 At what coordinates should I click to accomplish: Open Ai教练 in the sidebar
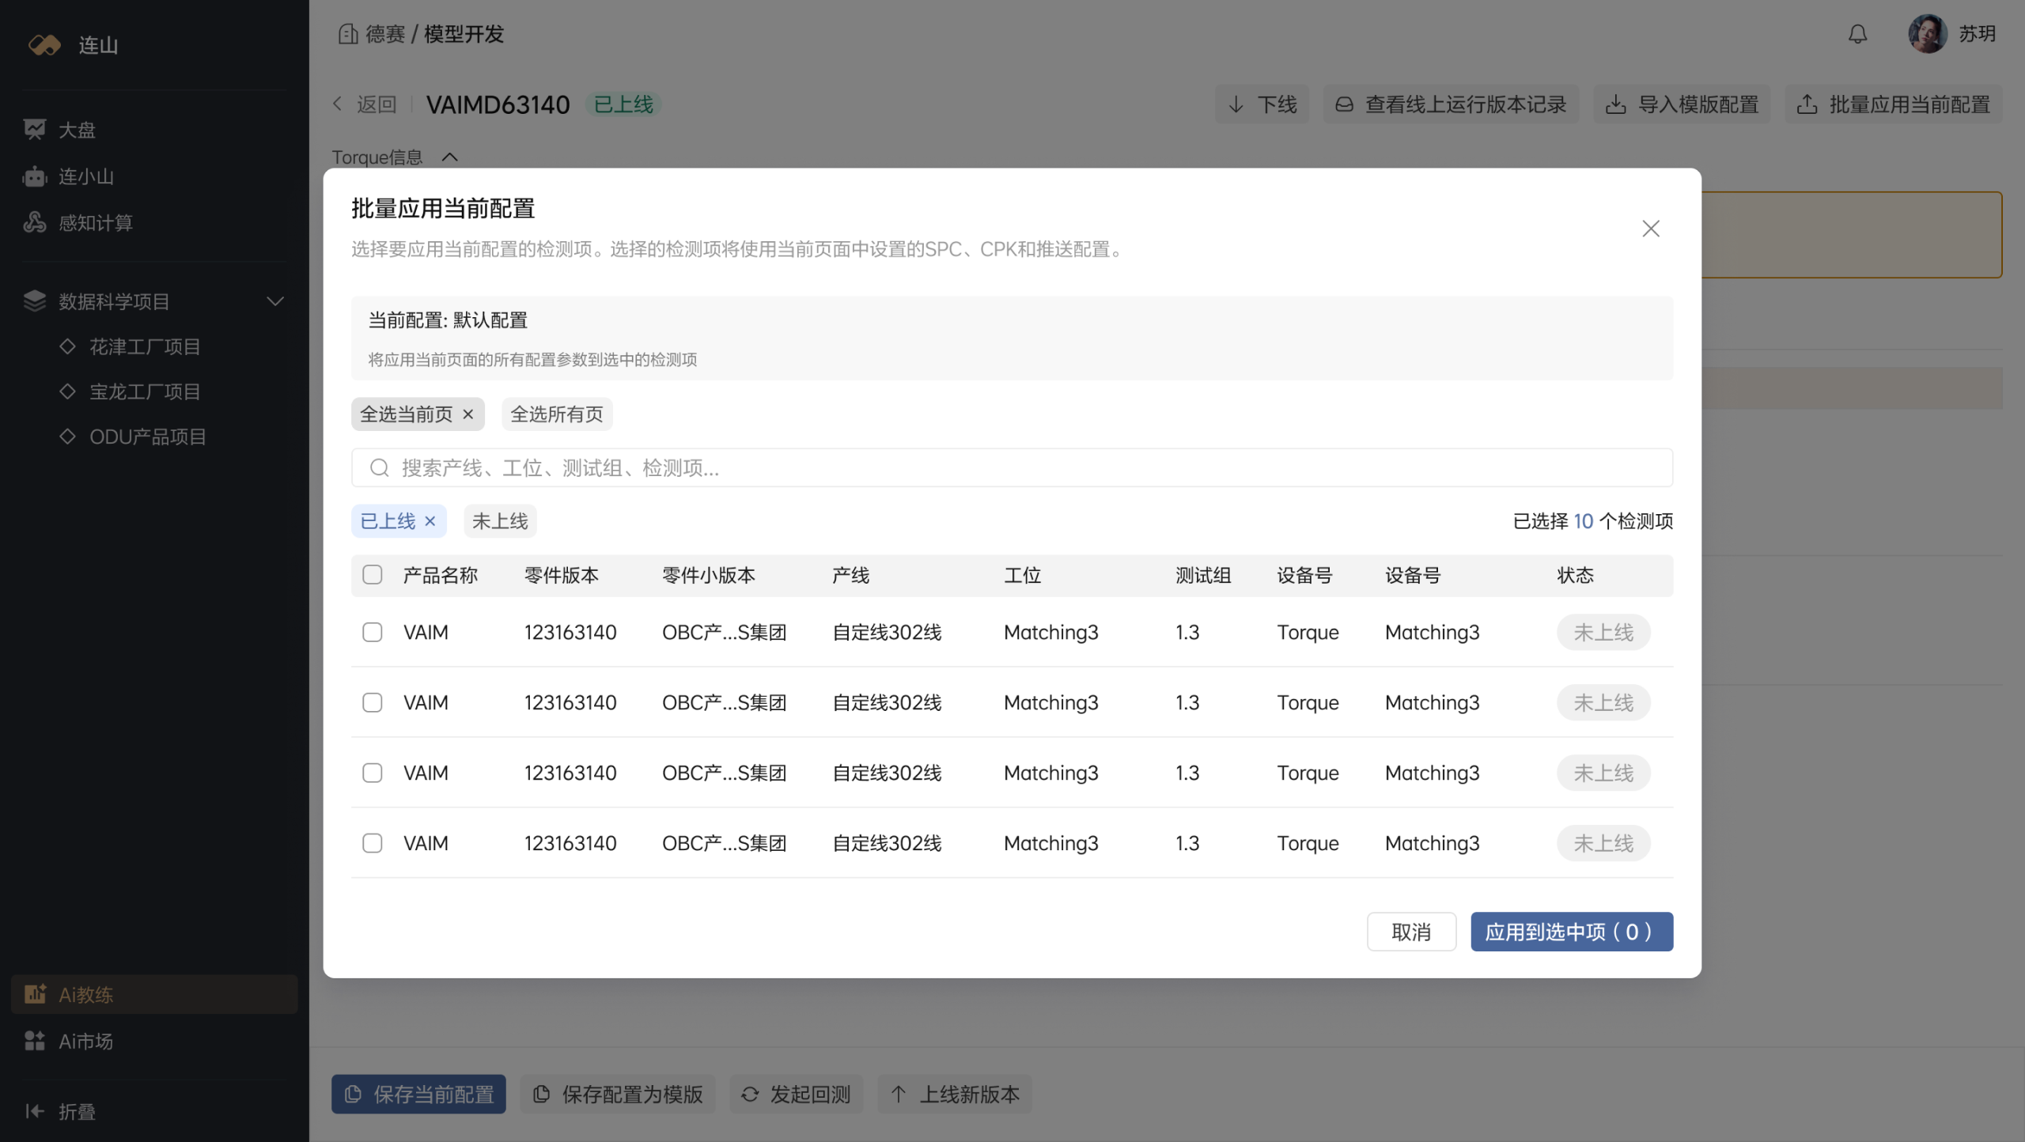(x=154, y=994)
